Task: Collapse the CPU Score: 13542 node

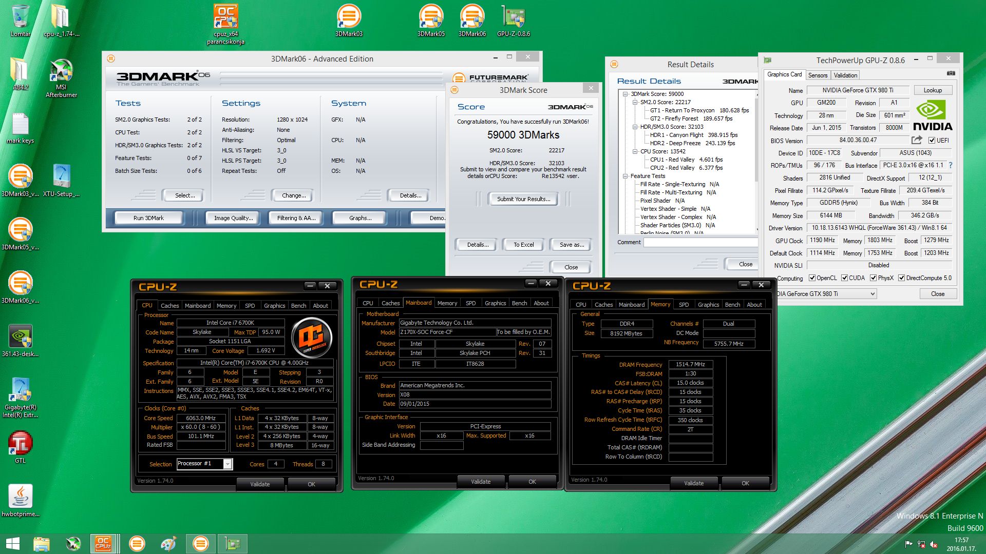Action: [x=635, y=151]
